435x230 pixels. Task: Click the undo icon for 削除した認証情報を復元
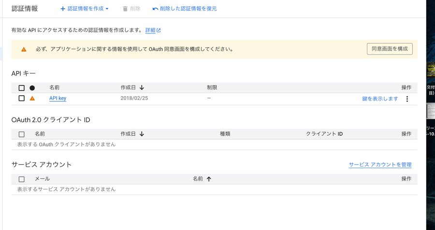[x=155, y=9]
